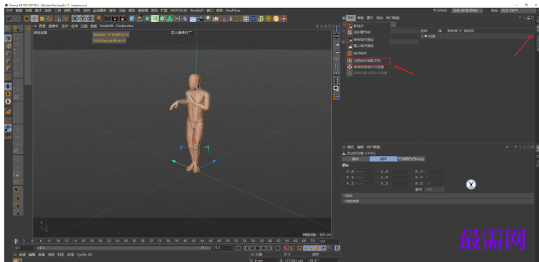
Task: Go to the start of the animation
Action: click(238, 248)
